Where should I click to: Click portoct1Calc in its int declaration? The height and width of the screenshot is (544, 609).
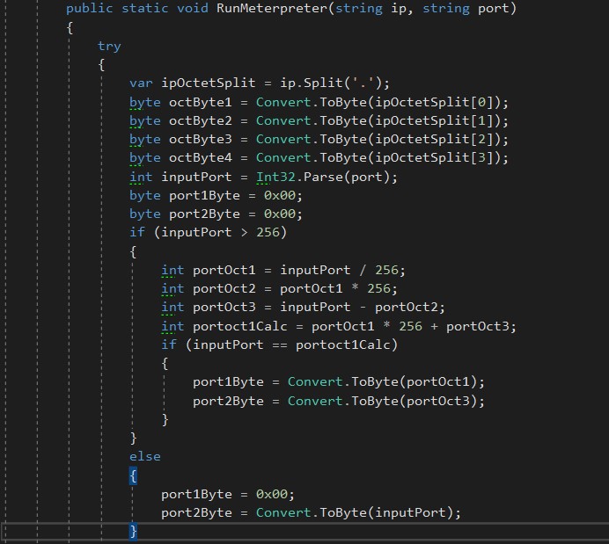[239, 326]
